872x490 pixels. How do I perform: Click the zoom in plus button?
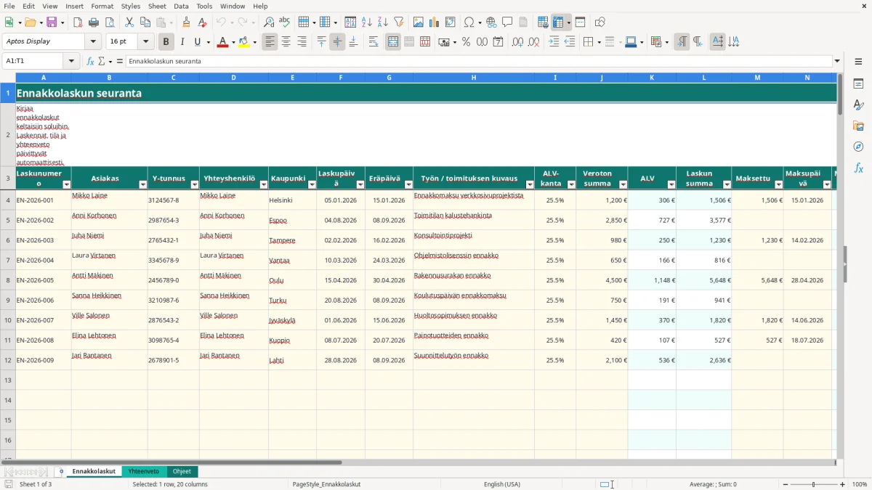[x=843, y=484]
